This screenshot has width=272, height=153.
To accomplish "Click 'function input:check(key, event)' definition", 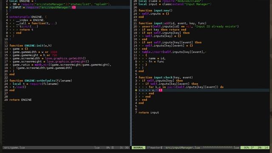I will (x=166, y=77).
